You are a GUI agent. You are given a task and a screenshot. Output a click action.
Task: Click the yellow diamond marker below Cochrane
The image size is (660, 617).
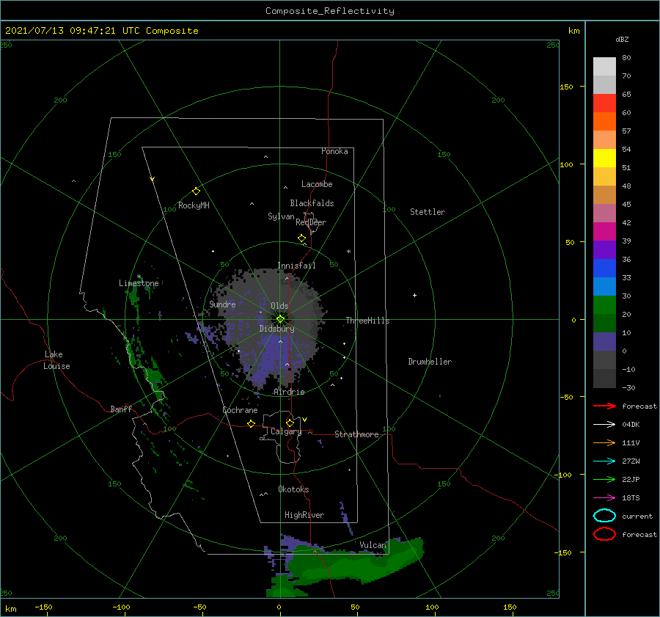pos(251,424)
